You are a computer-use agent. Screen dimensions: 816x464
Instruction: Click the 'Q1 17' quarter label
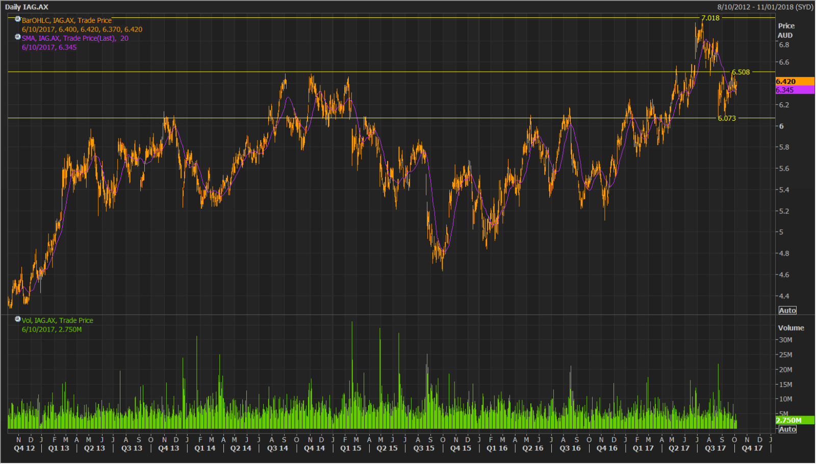click(643, 449)
